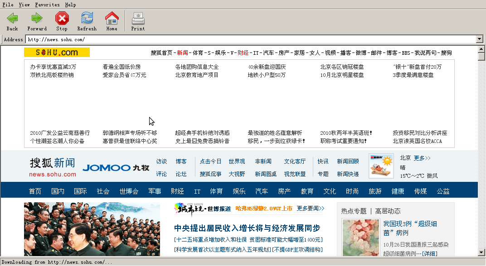Open the View menu
The width and height of the screenshot is (486, 266).
coord(24,5)
